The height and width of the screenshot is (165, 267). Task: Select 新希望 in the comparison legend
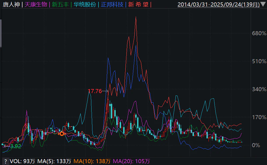pyautogui.click(x=138, y=5)
